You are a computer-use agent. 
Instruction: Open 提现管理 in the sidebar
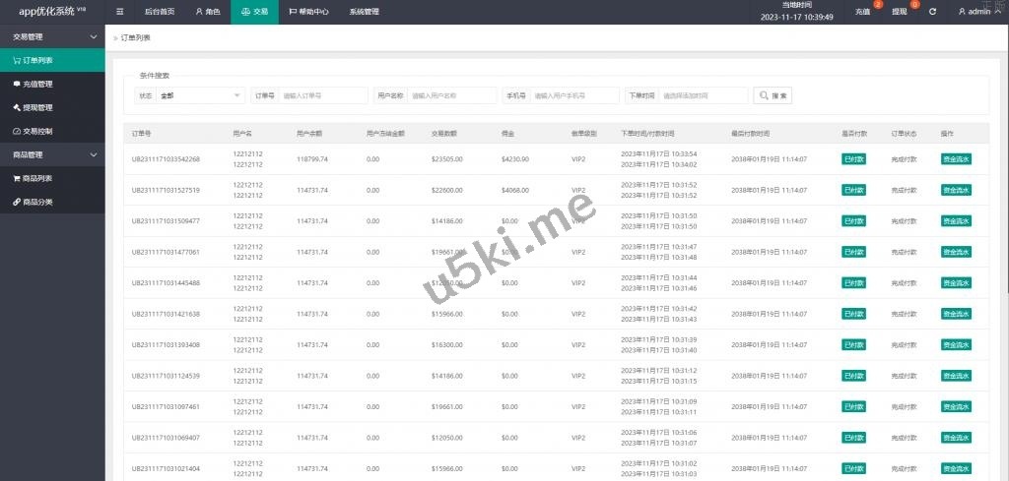point(37,107)
